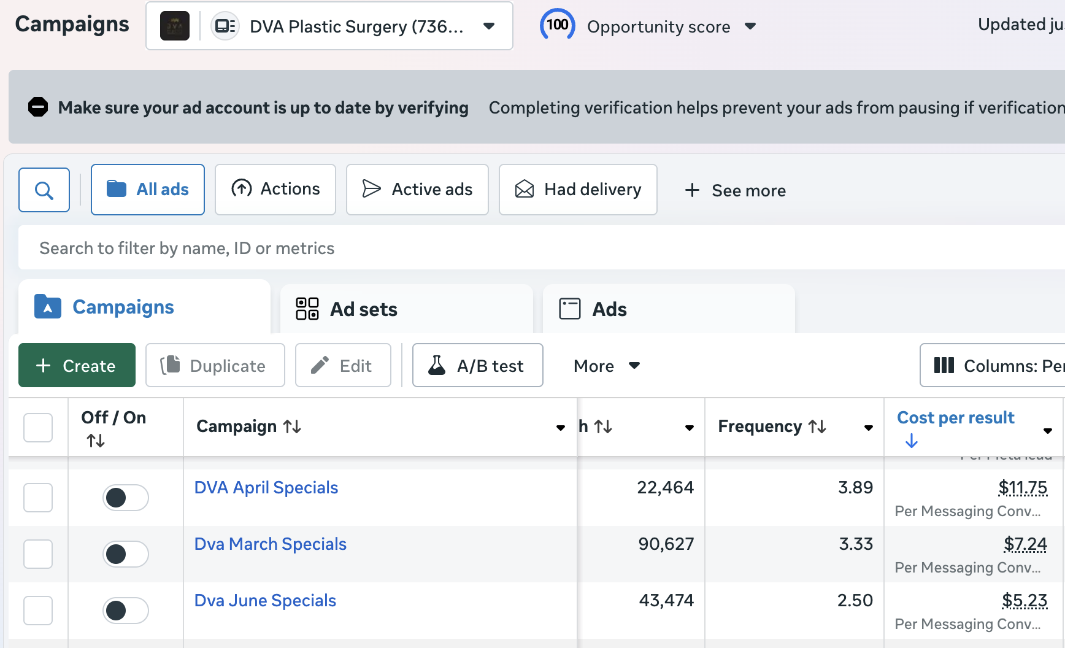1065x648 pixels.
Task: Click the Ad sets grid icon
Action: click(x=307, y=309)
